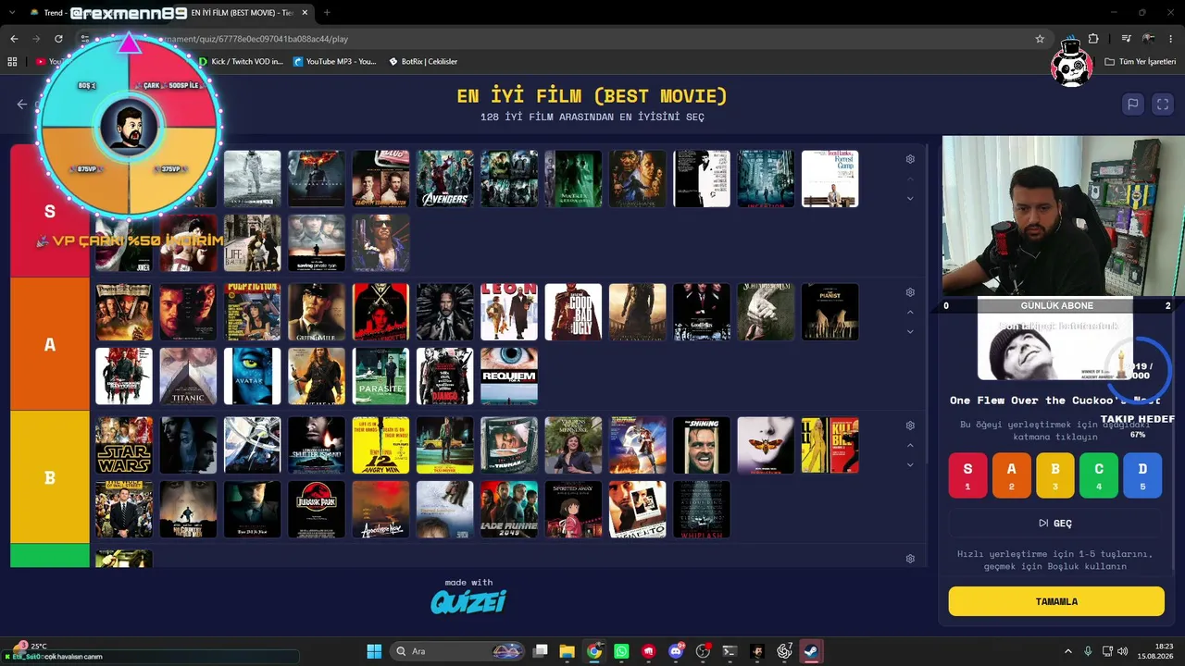This screenshot has width=1185, height=666.
Task: Open settings gear for the green tier row
Action: [x=910, y=559]
